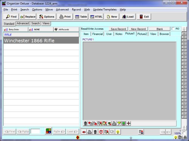Open the Help menu
Viewport: 189px width, 141px height.
(x=123, y=9)
